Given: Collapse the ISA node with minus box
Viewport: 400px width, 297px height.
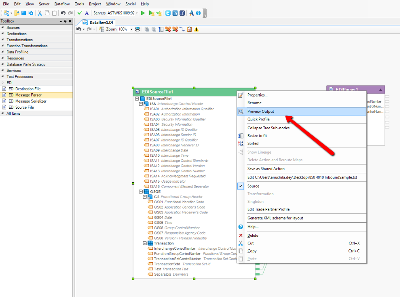Looking at the screenshot, I should tap(141, 104).
